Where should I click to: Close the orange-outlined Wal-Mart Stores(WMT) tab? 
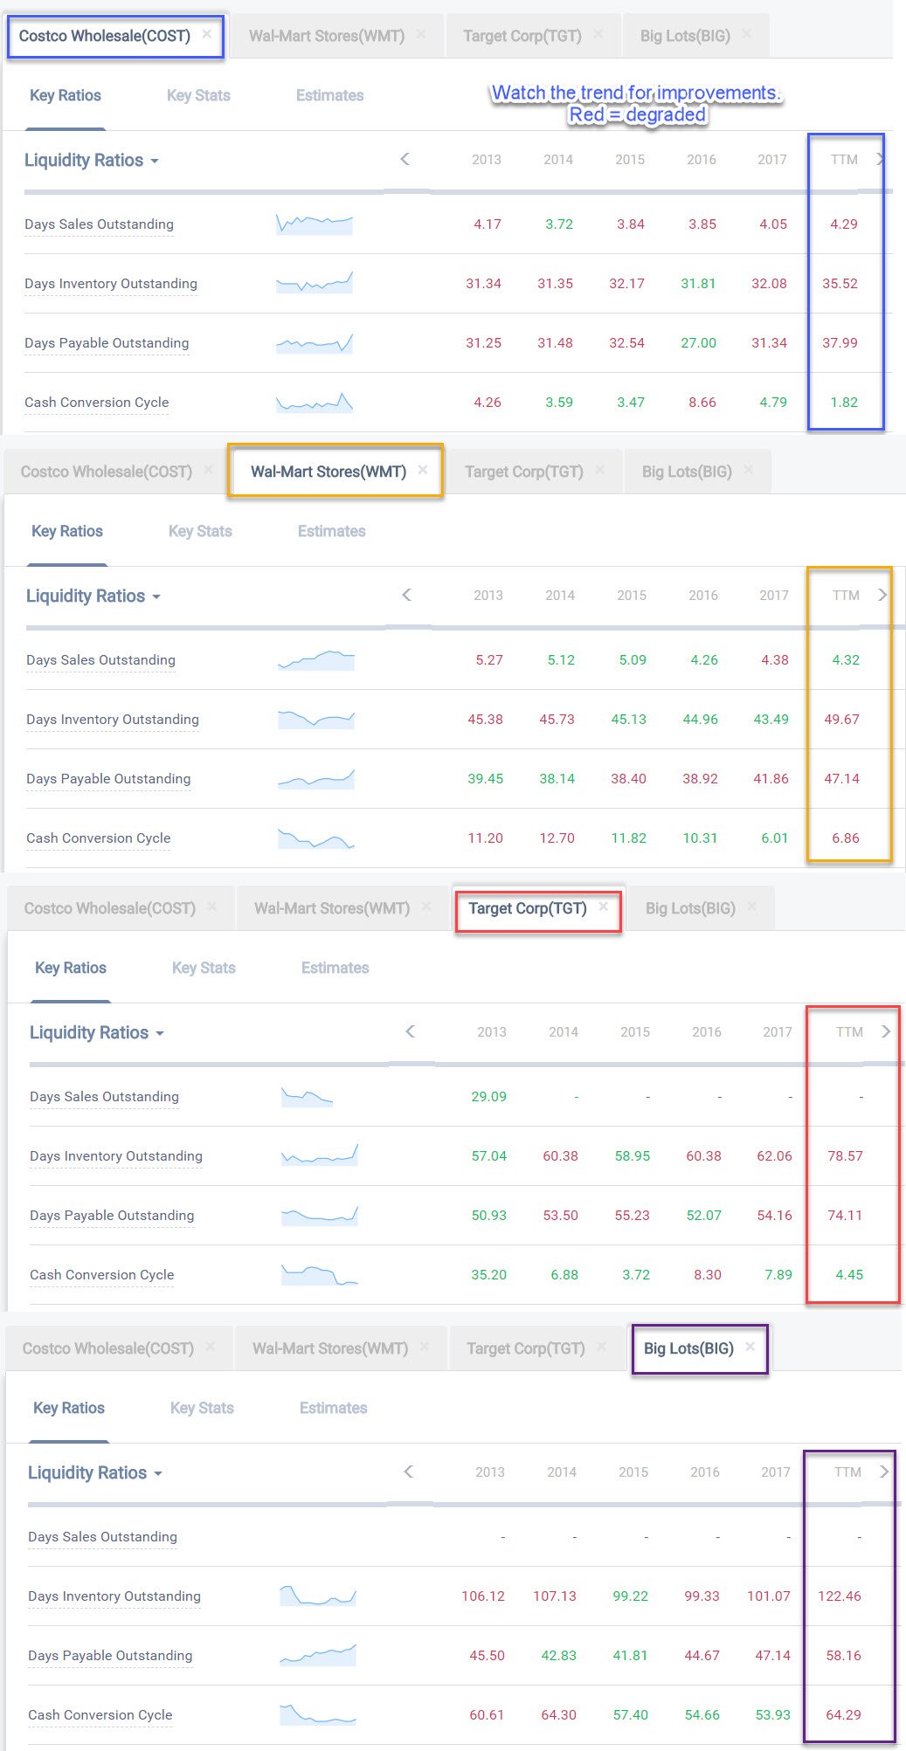[423, 470]
